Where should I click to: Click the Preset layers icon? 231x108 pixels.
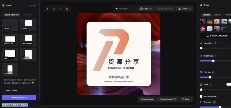tap(3, 5)
